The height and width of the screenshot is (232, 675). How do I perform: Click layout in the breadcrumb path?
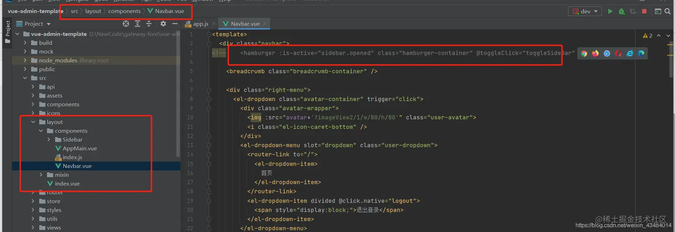coord(93,11)
